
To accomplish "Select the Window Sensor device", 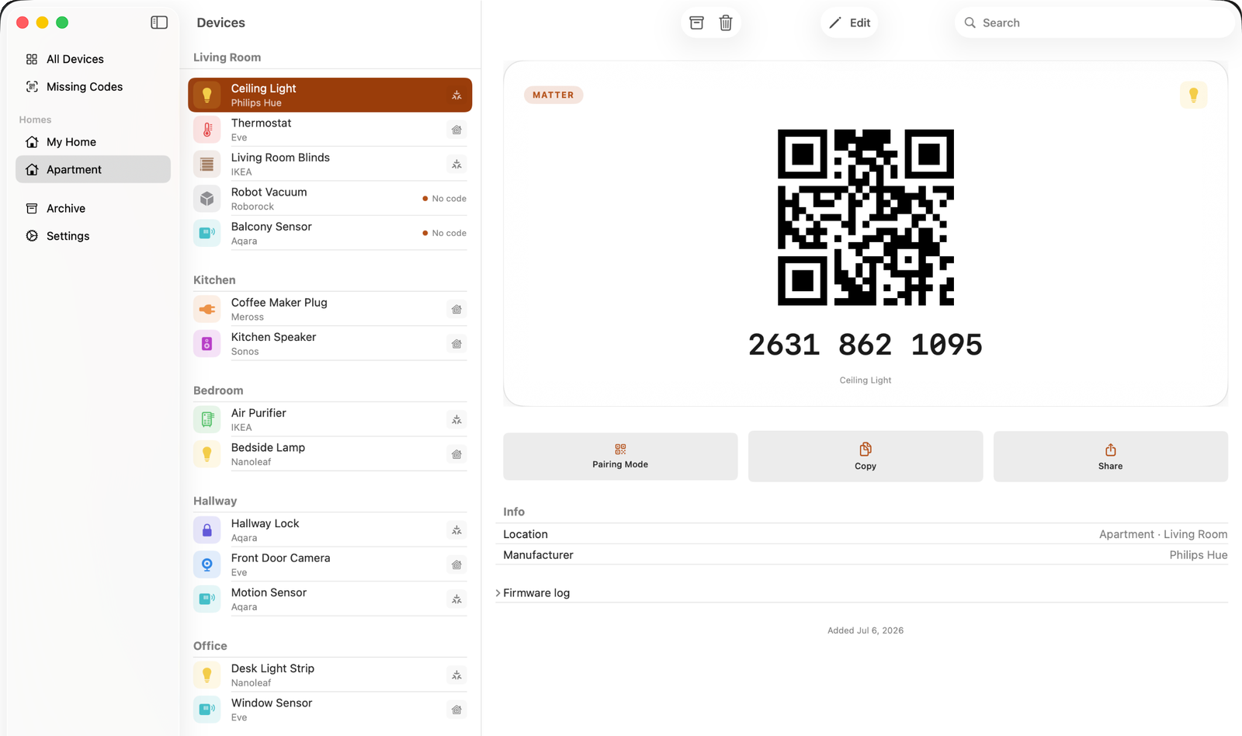I will [330, 710].
